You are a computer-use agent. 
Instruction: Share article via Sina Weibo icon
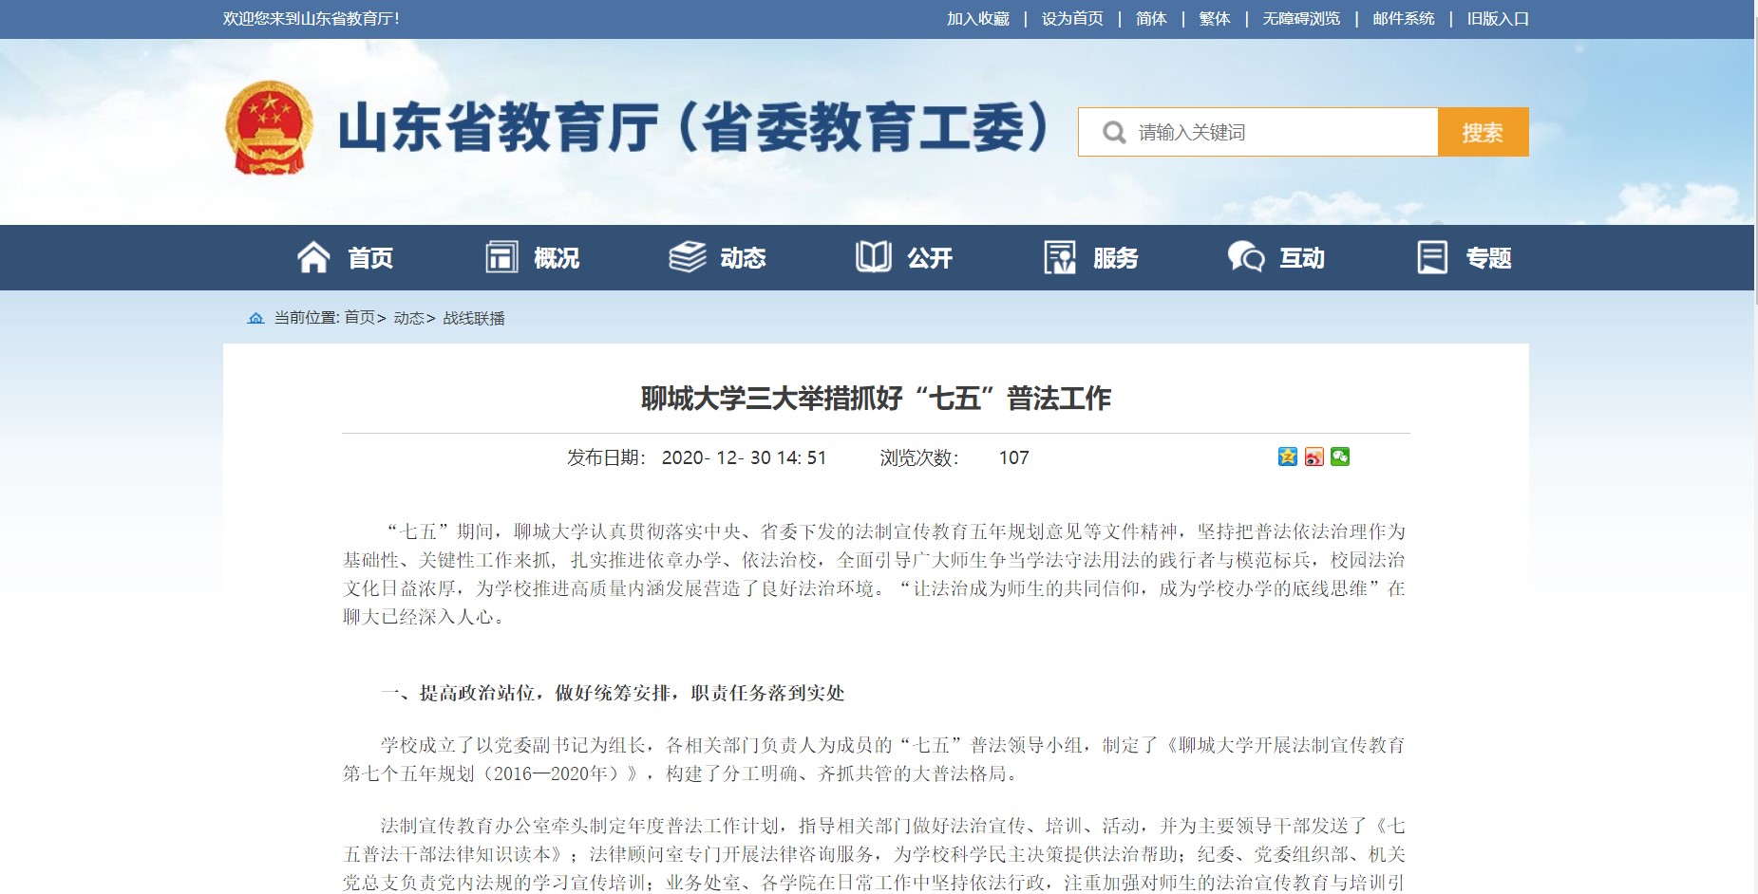click(x=1314, y=457)
